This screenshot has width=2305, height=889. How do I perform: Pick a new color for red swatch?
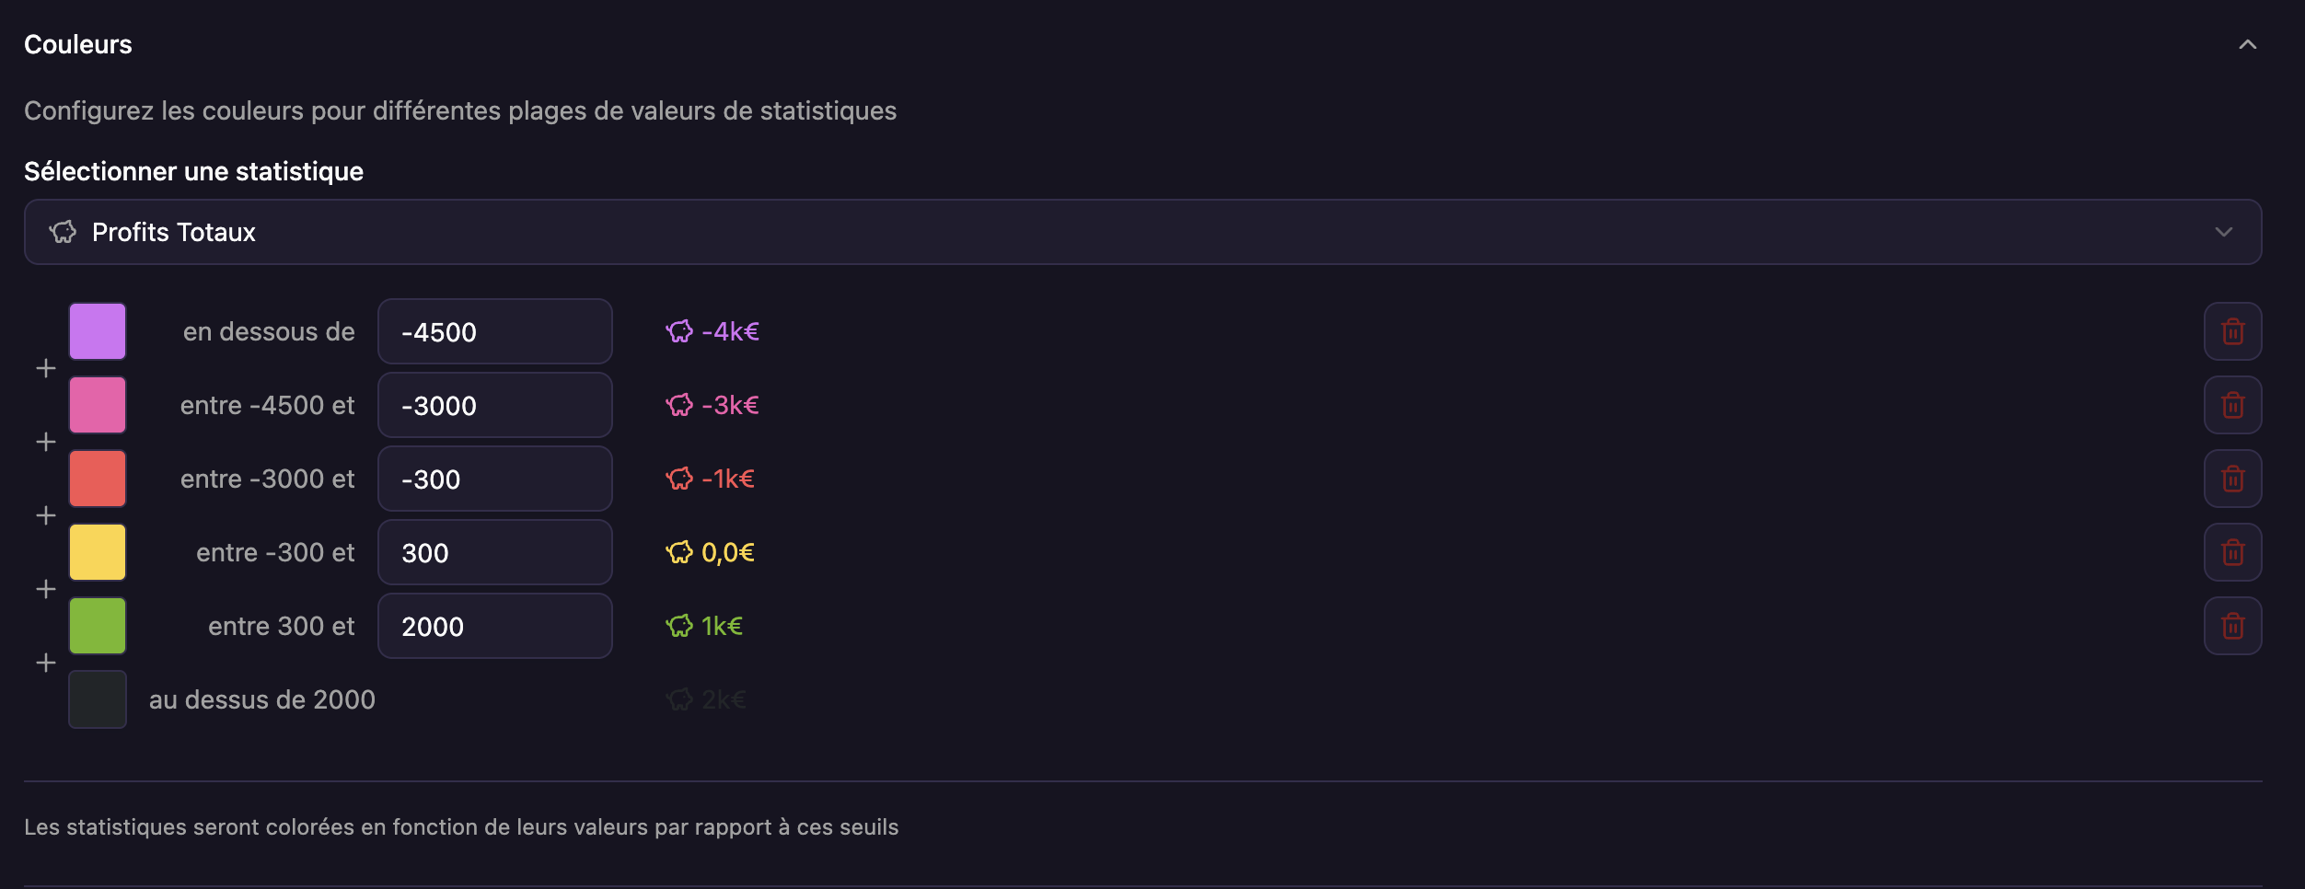(98, 479)
